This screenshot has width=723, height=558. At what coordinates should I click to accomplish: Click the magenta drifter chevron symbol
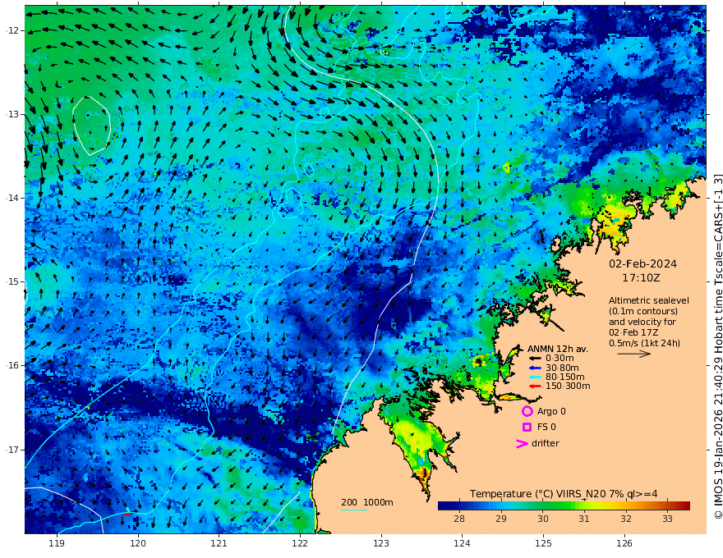522,444
